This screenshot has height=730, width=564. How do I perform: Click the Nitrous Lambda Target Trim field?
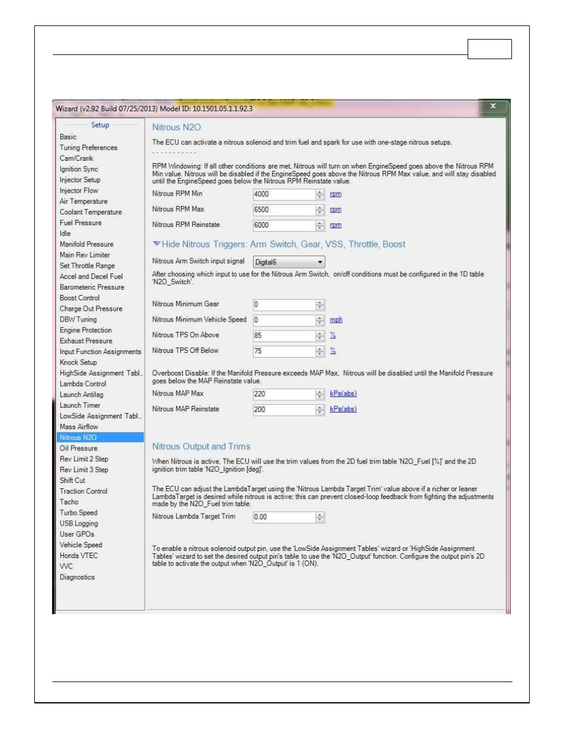[x=284, y=517]
